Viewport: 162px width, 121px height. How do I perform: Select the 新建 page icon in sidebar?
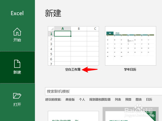[17, 64]
